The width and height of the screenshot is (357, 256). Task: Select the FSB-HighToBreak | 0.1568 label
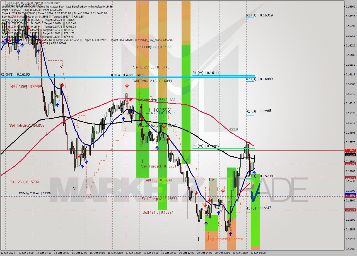(35, 193)
